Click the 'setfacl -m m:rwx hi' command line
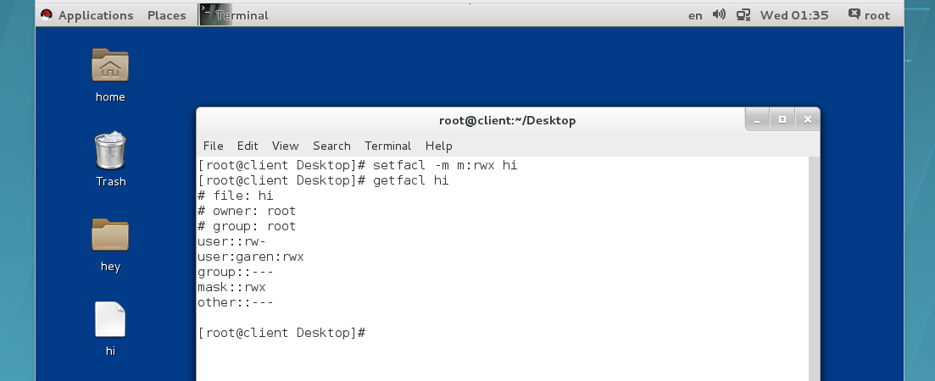Viewport: 935px width, 381px height. (357, 165)
